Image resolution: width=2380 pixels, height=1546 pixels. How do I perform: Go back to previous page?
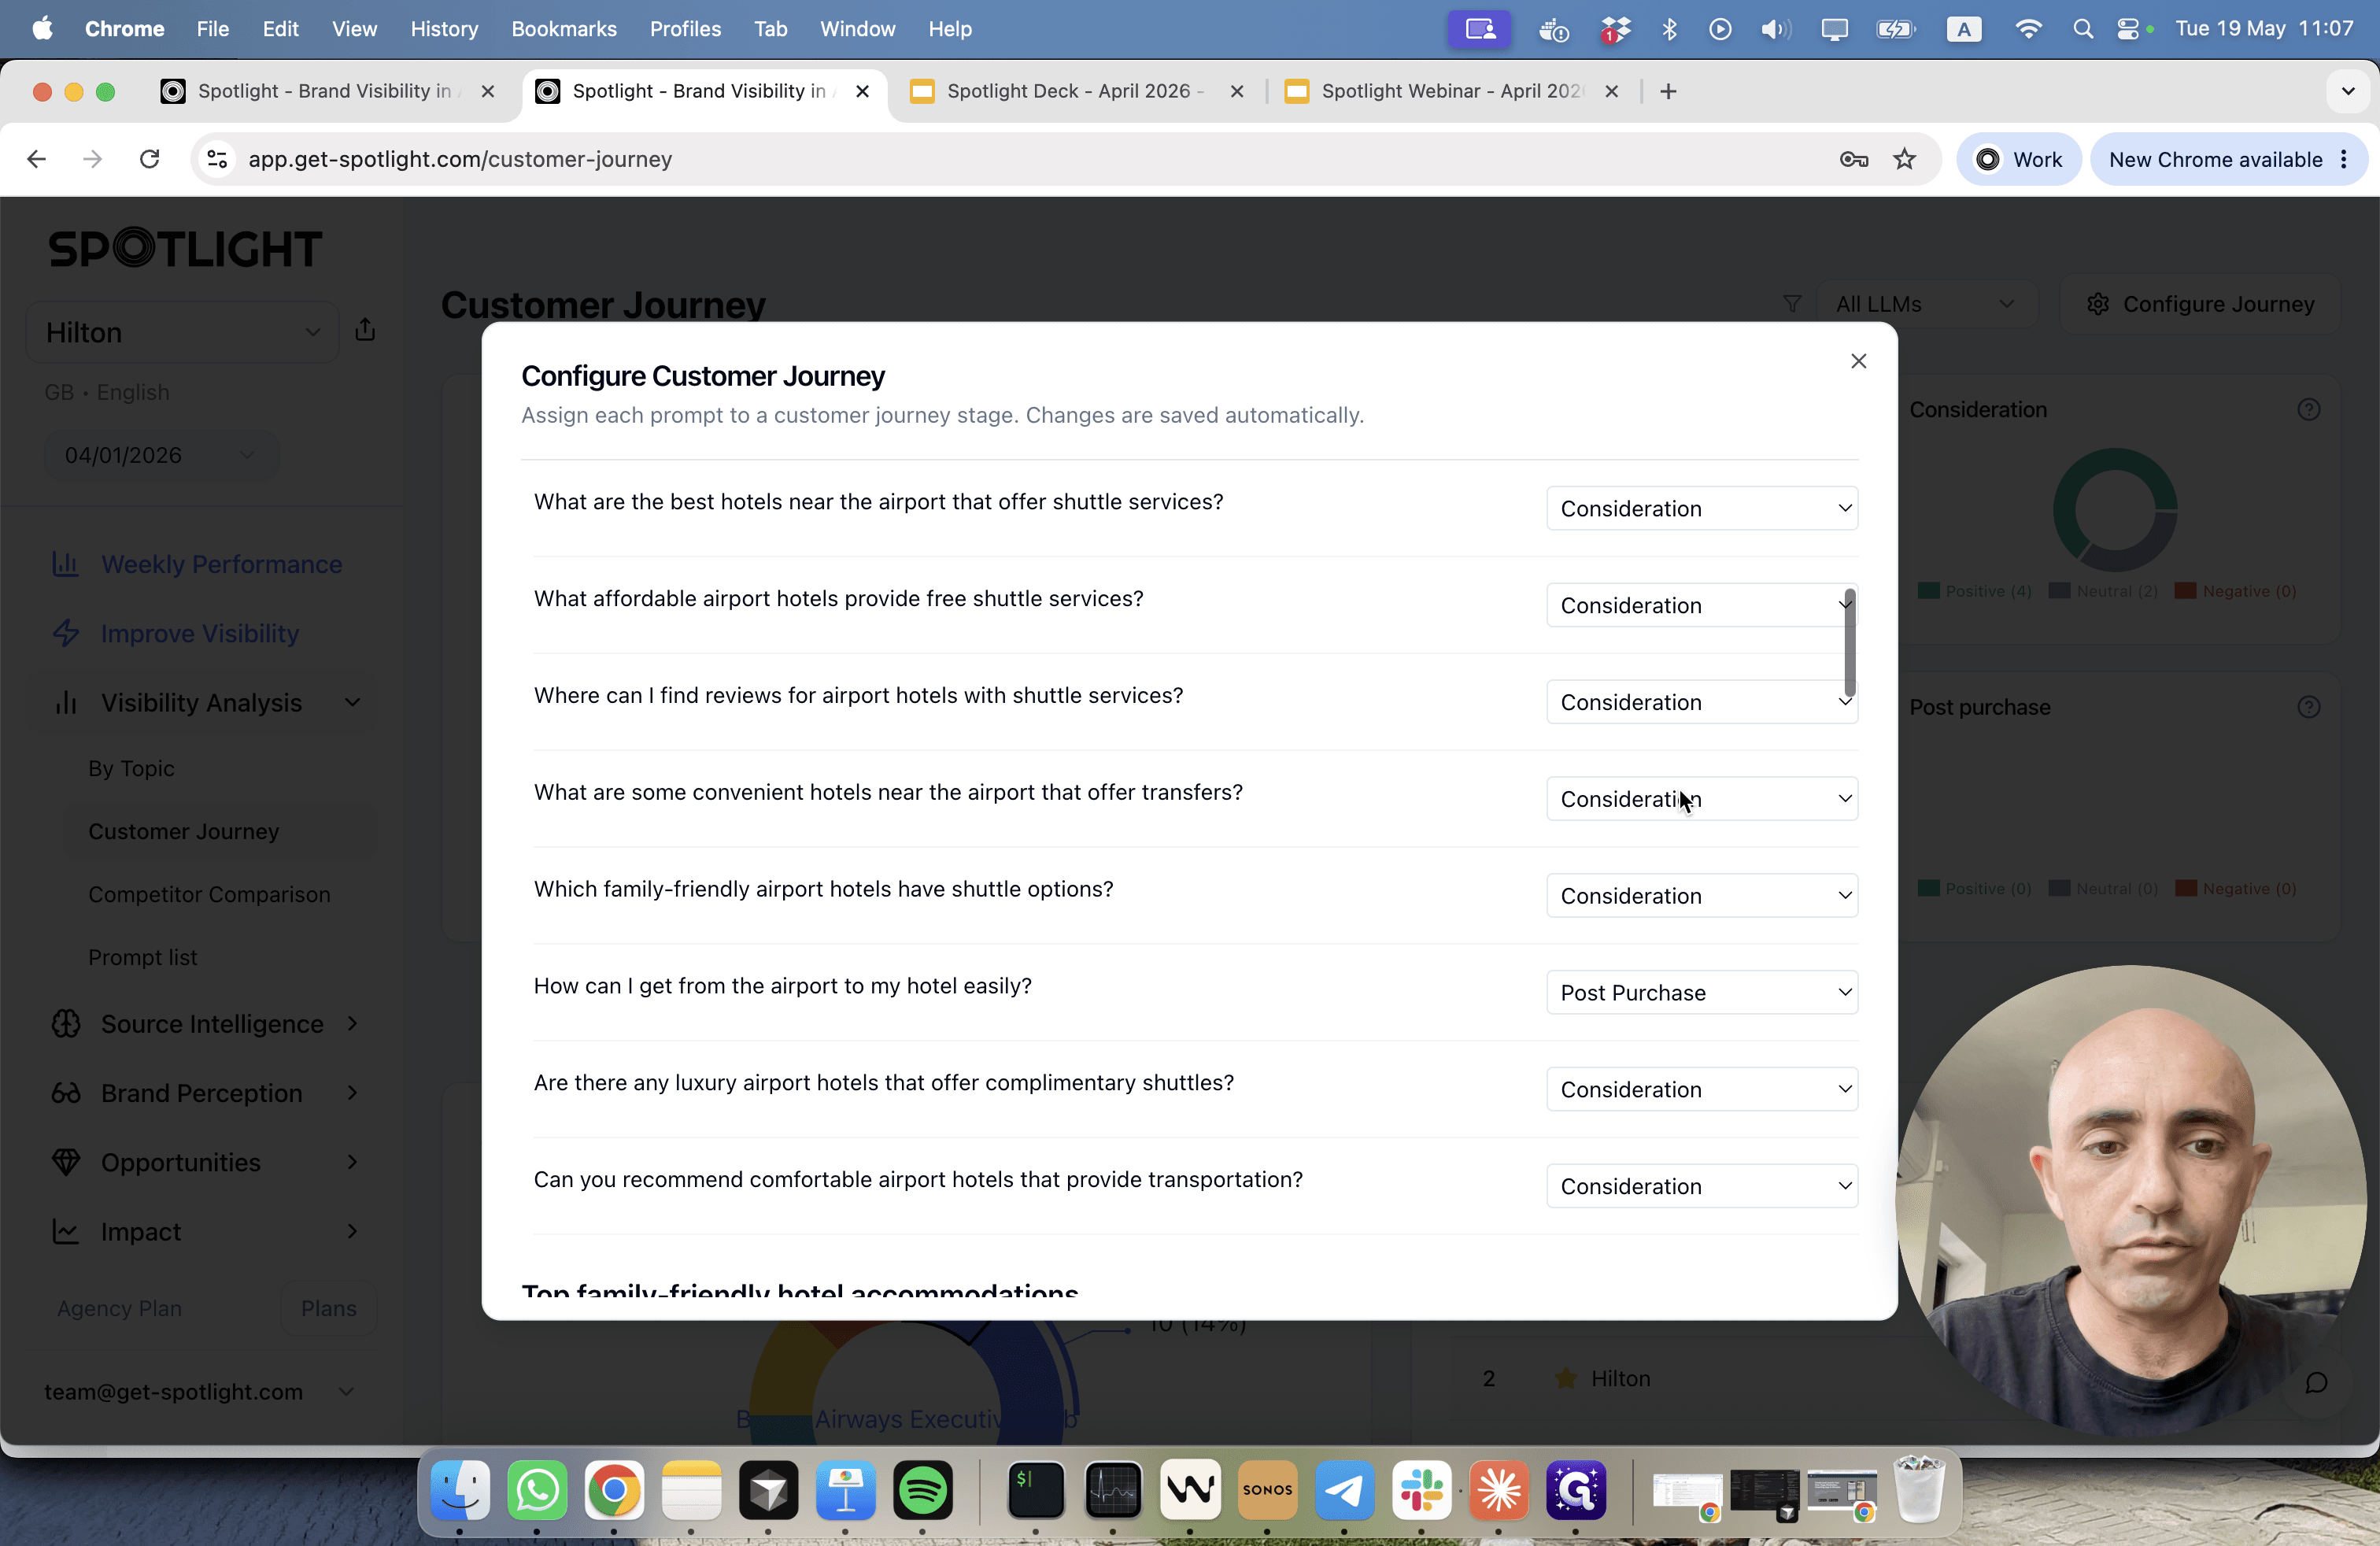coord(37,159)
